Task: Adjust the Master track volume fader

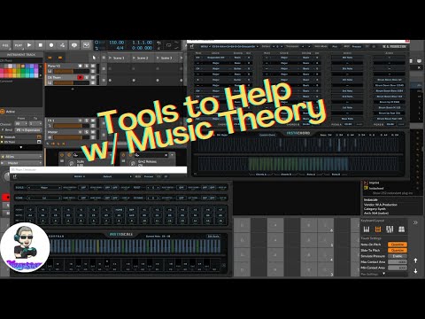Action: (71, 137)
